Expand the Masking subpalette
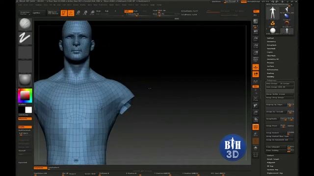The width and height of the screenshot is (314, 176). coord(270,73)
